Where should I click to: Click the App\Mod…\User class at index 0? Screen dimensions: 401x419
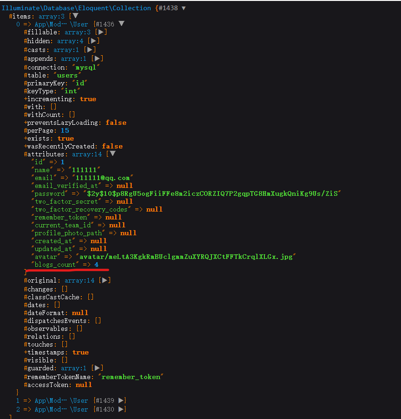[x=61, y=24]
